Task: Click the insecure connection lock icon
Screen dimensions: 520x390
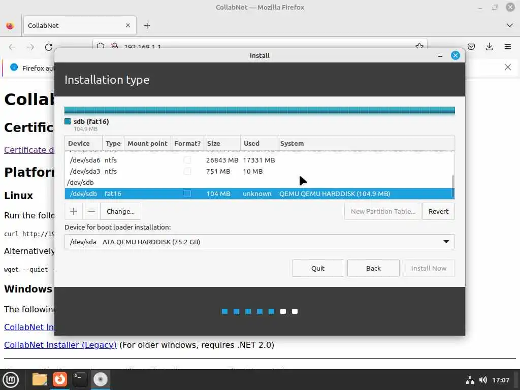Action: click(x=114, y=46)
